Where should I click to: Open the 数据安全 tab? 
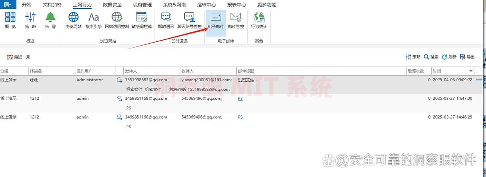pos(112,5)
